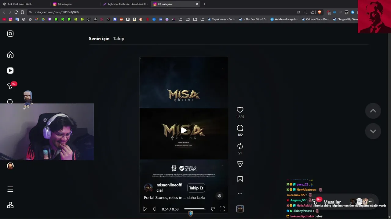Open the Instagram bookmark icon in bookmarks bar
The width and height of the screenshot is (391, 219).
(10, 19)
